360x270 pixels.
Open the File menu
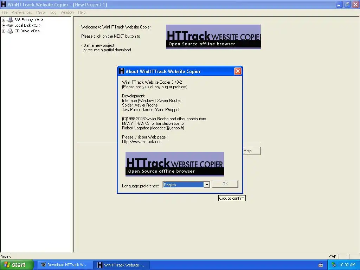[x=5, y=12]
